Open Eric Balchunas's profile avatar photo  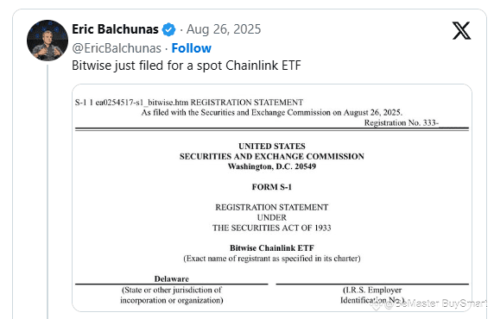[x=47, y=41]
